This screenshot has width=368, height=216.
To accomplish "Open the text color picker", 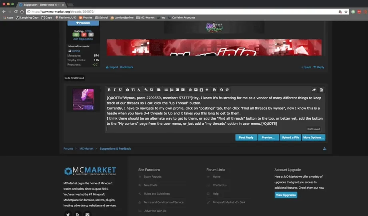I will (x=128, y=90).
